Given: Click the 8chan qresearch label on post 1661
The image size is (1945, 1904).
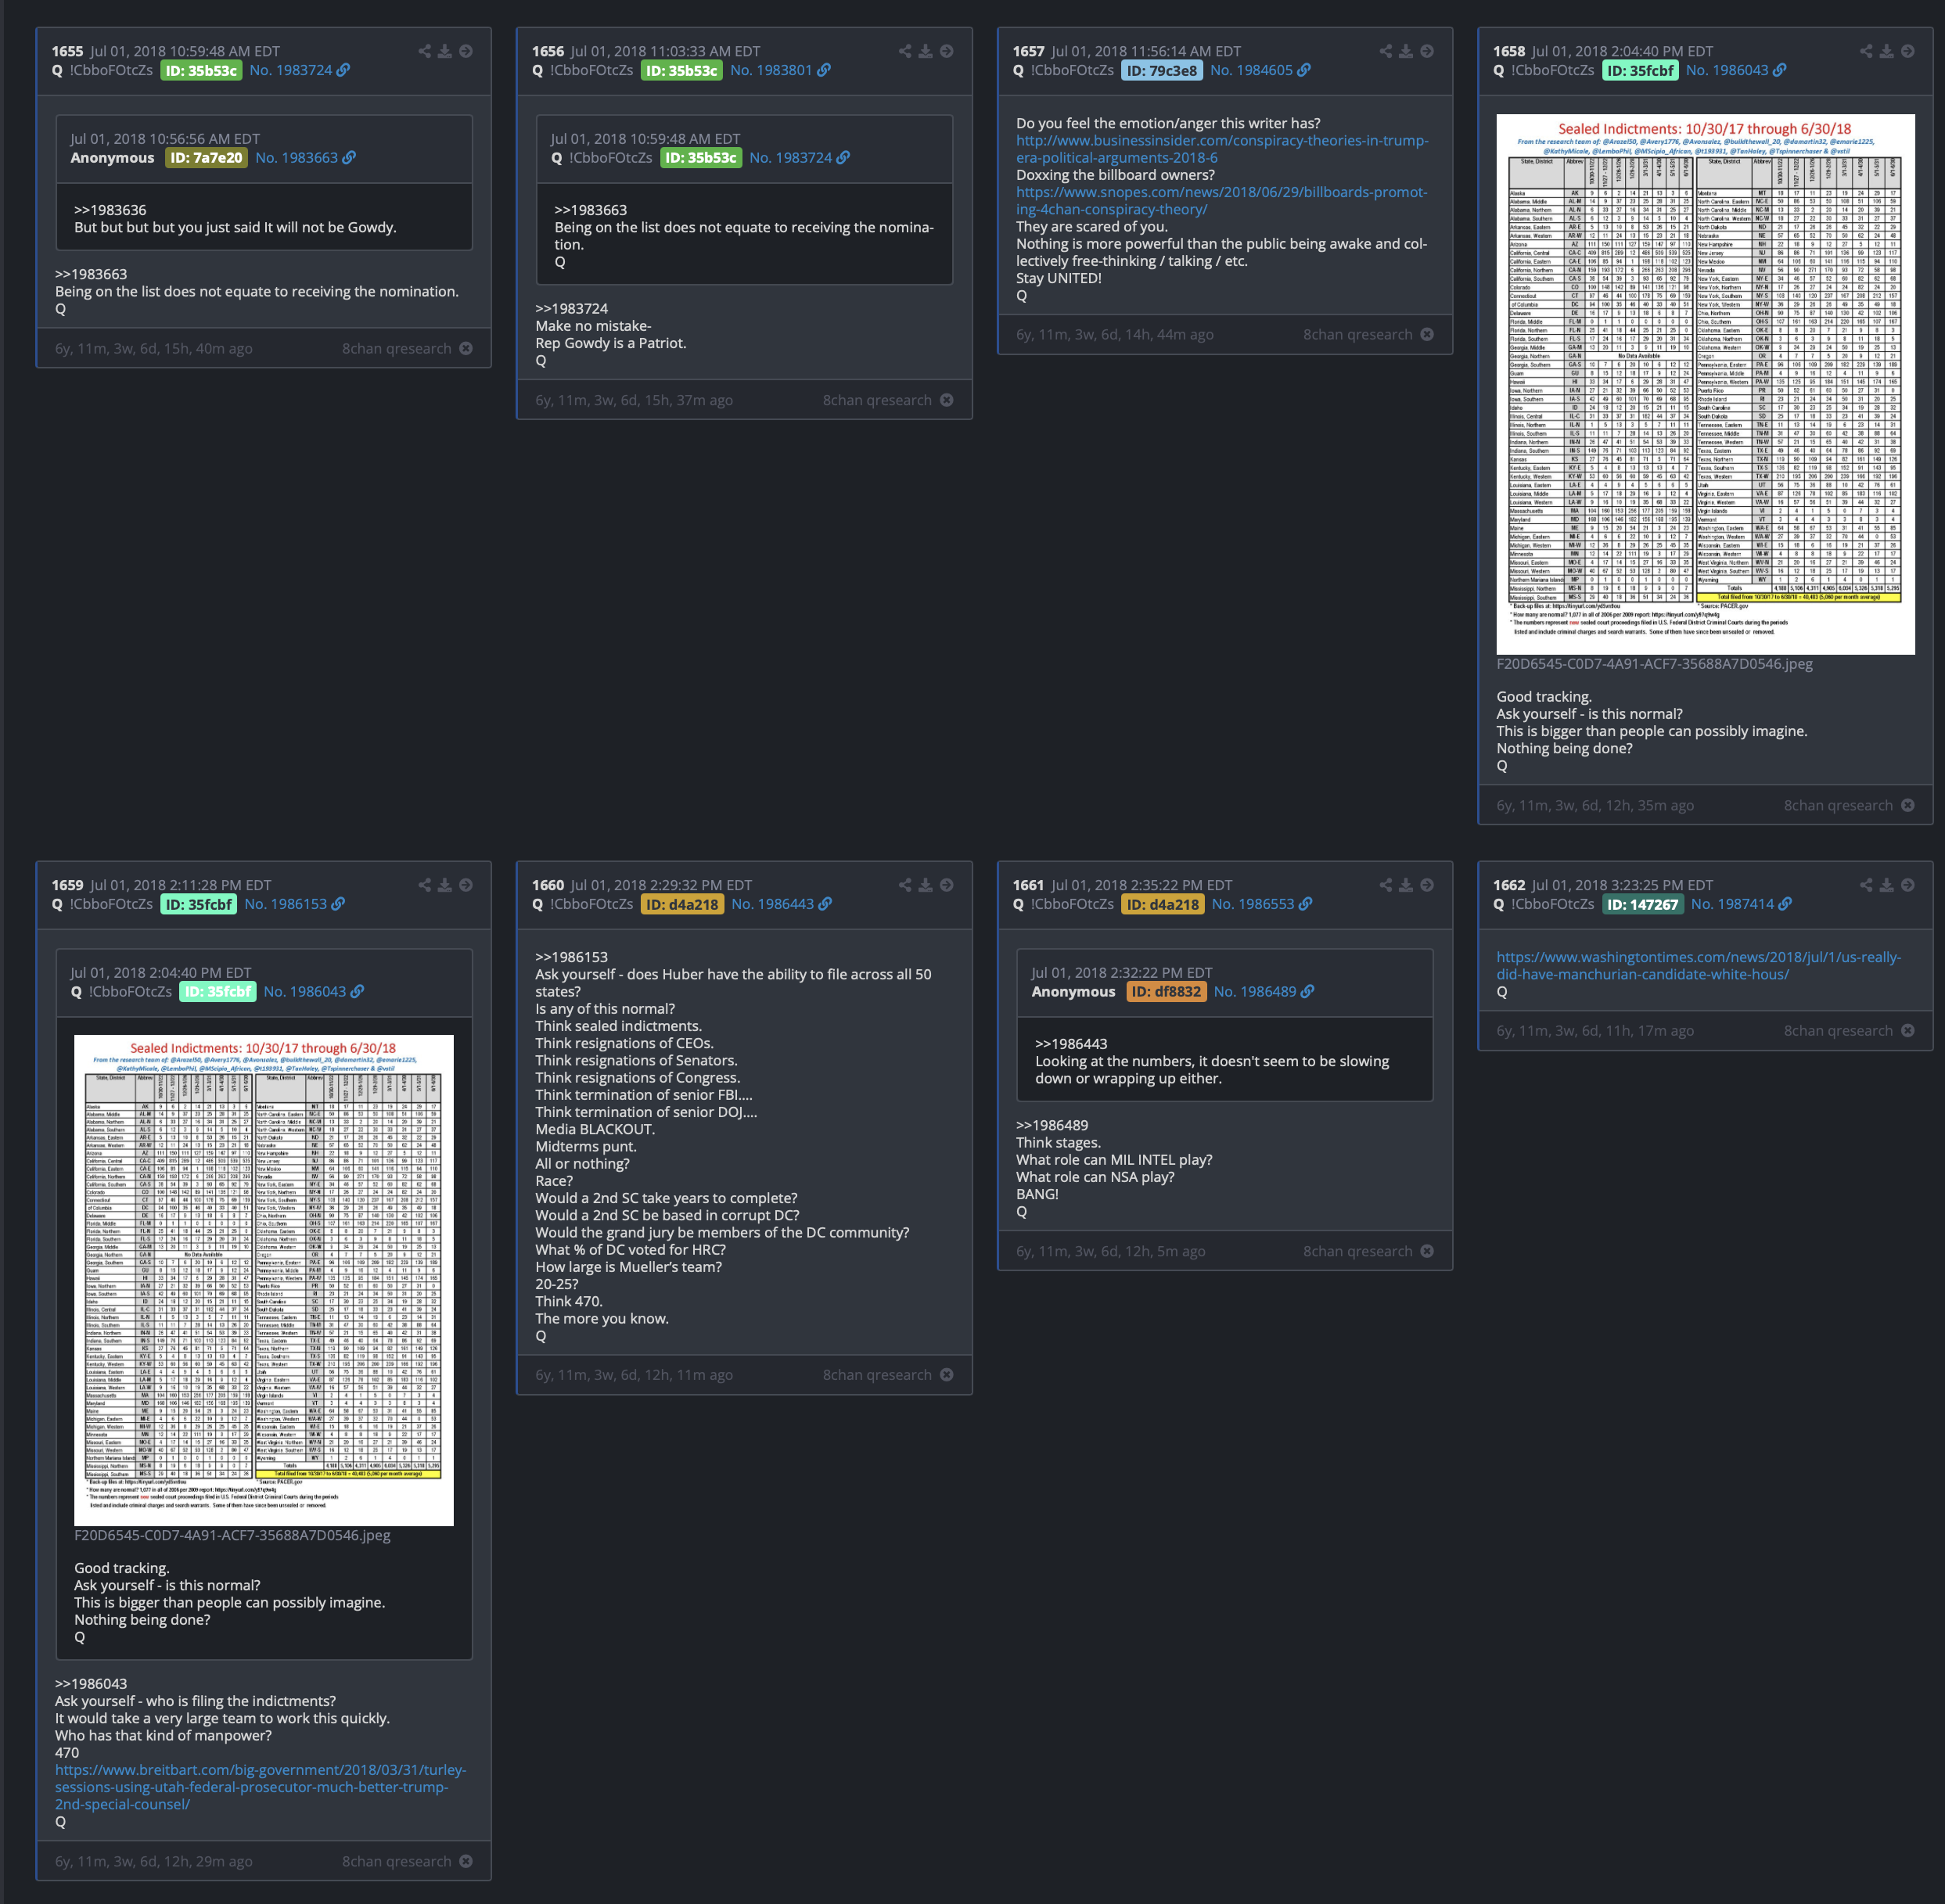Looking at the screenshot, I should pos(1357,1251).
